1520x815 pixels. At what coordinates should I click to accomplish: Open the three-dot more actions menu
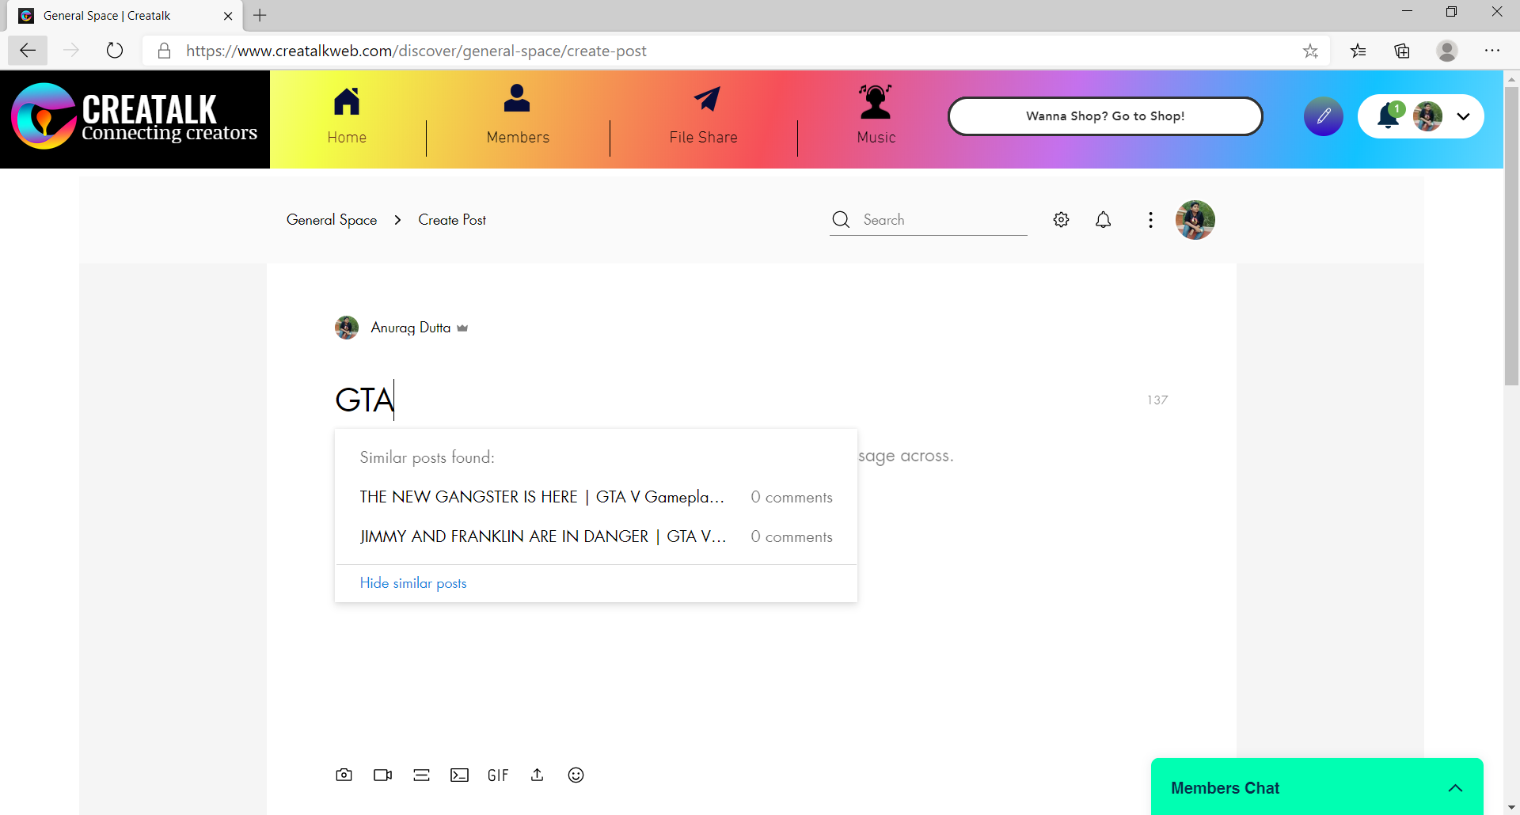(x=1150, y=220)
